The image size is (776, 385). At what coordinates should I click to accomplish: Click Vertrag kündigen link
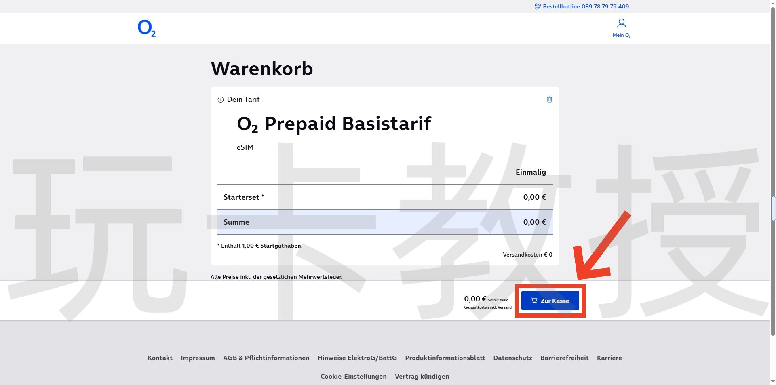422,376
